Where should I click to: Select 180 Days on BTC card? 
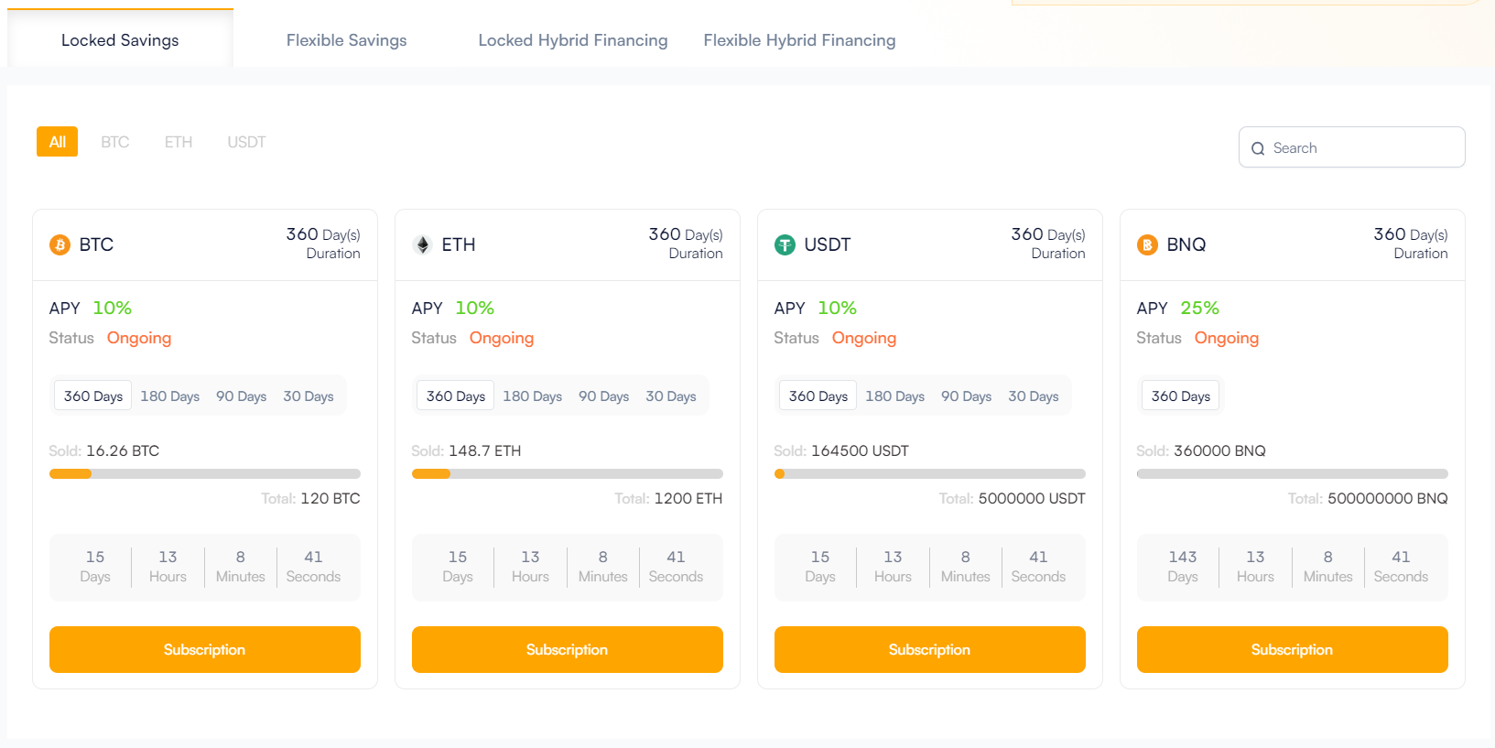pyautogui.click(x=169, y=396)
